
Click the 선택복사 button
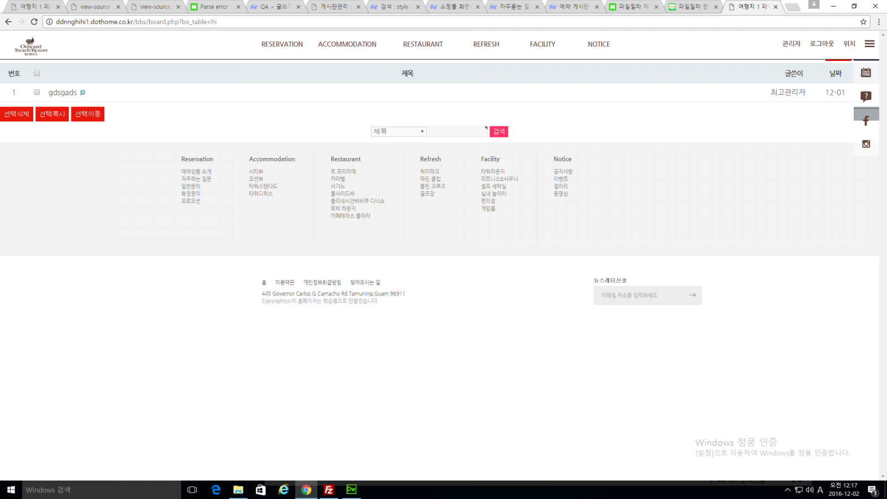pos(52,114)
